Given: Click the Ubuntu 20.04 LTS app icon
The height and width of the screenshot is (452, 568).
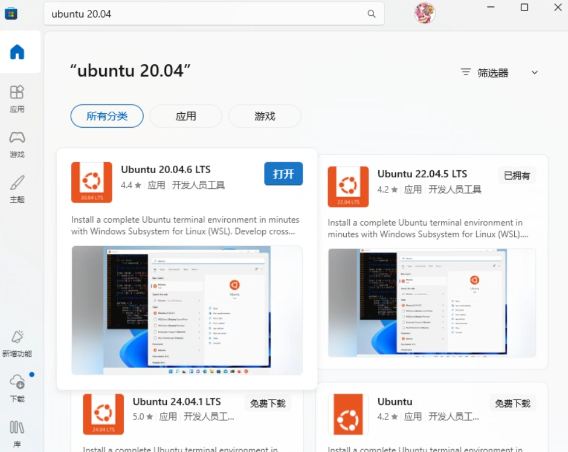Looking at the screenshot, I should [x=92, y=183].
